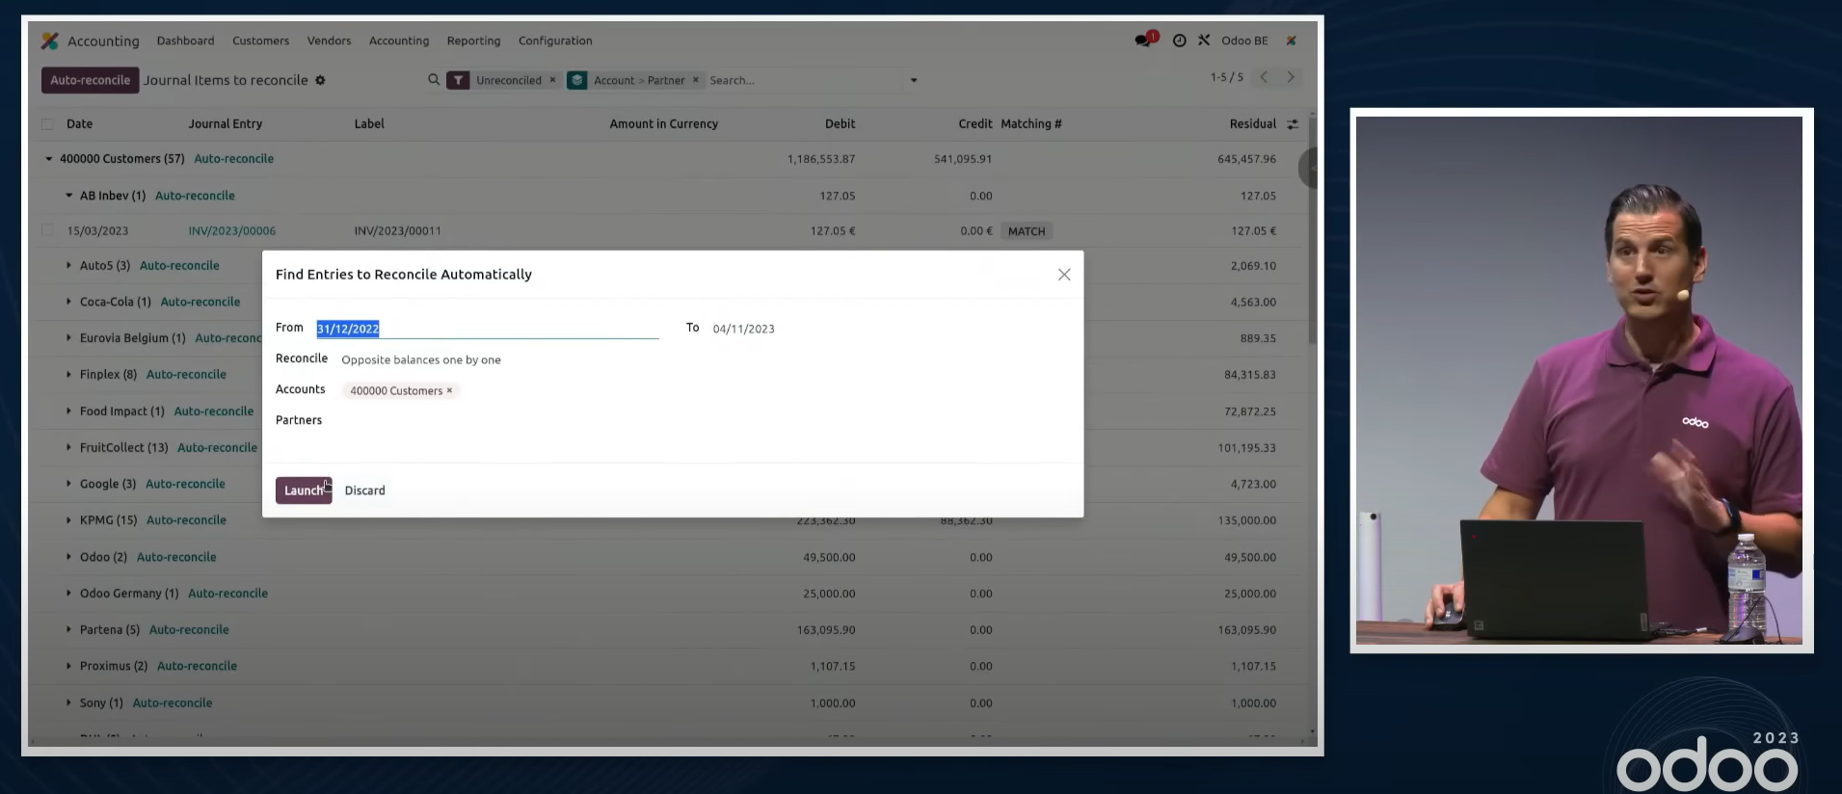Click the debug tools wrench icon

pos(1204,40)
